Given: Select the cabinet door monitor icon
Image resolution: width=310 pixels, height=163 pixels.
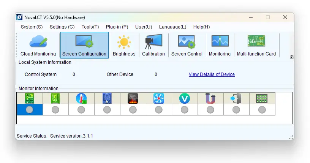Looking at the screenshot, I should click(x=236, y=98).
